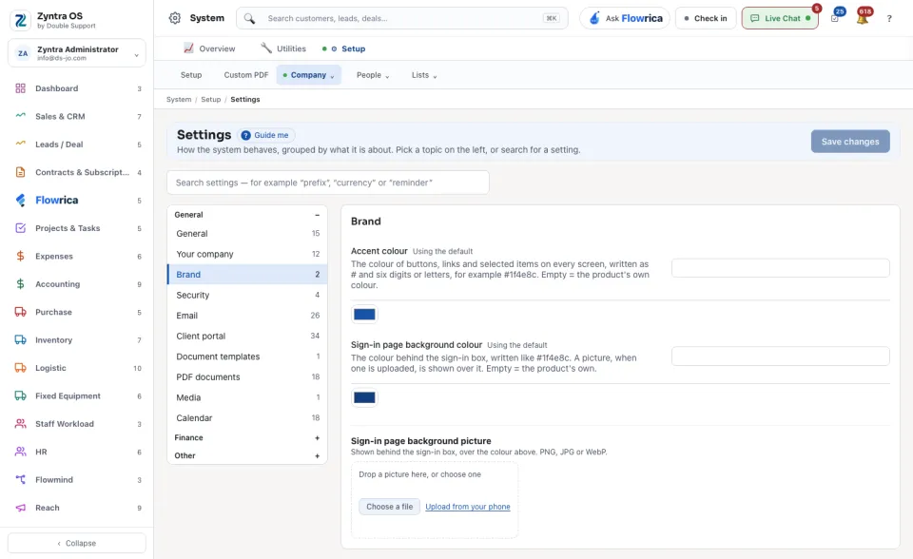This screenshot has width=913, height=559.
Task: Collapse the left sidebar
Action: coord(77,543)
